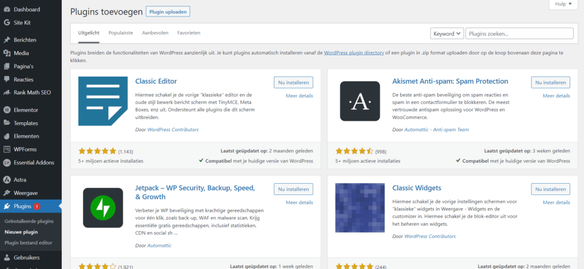Click the Media icon in sidebar
The image size is (584, 269).
[x=7, y=53]
